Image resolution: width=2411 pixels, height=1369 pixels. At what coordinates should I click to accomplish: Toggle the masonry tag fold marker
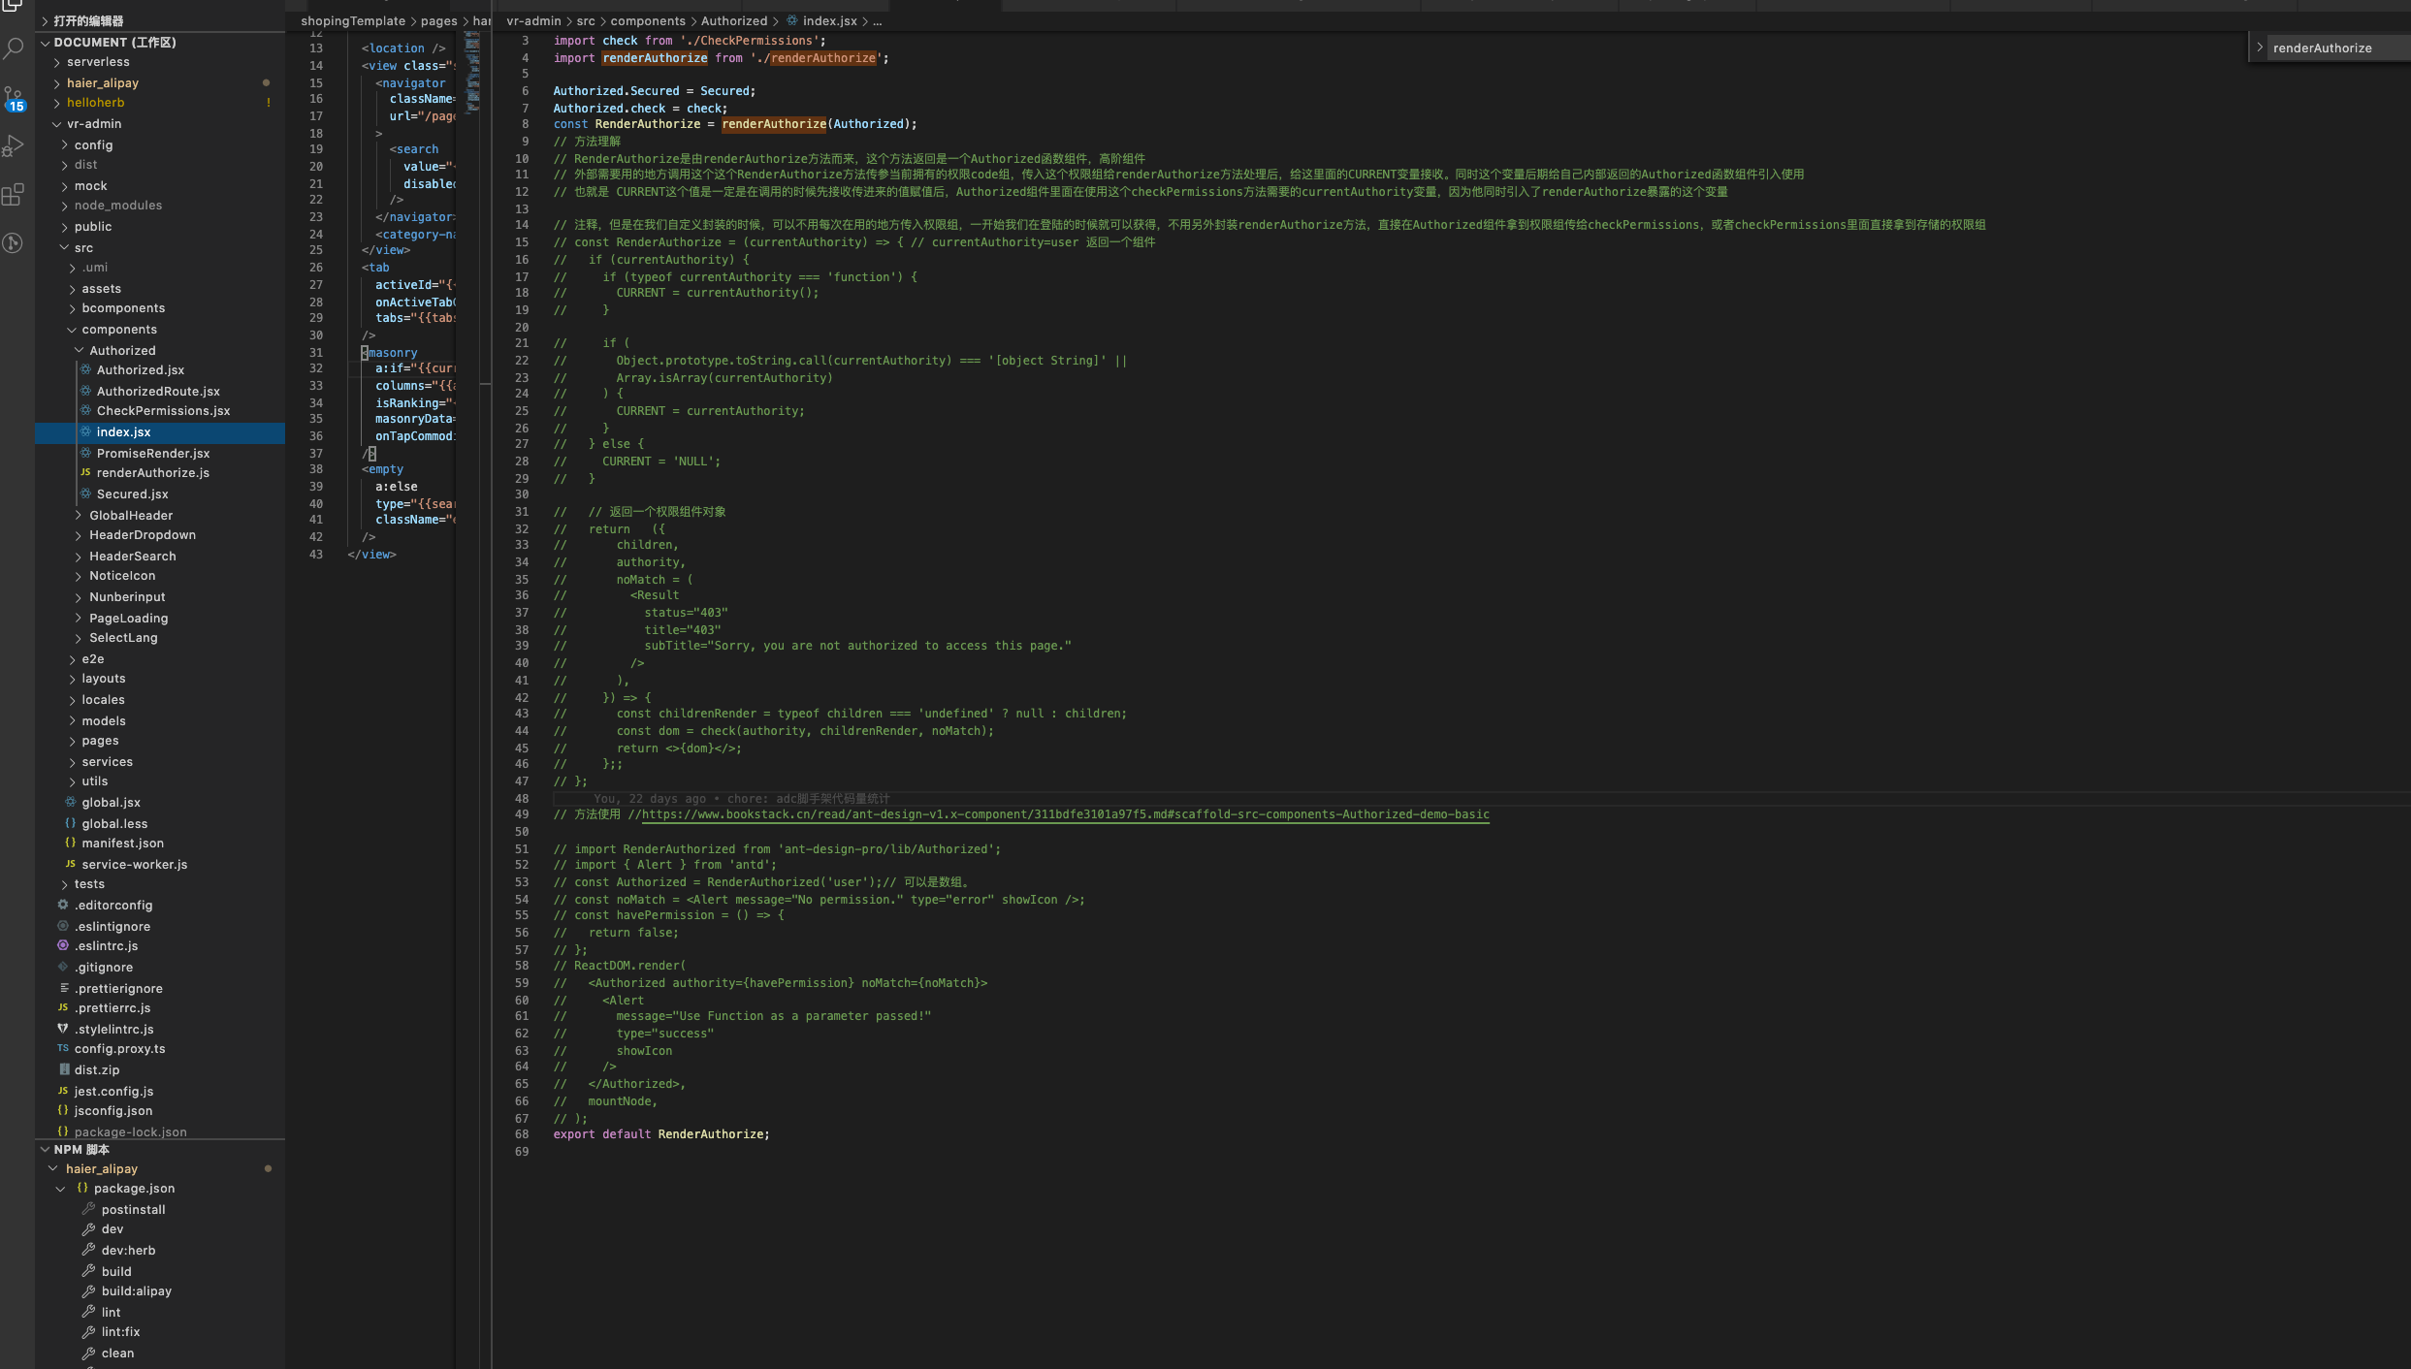(x=365, y=353)
